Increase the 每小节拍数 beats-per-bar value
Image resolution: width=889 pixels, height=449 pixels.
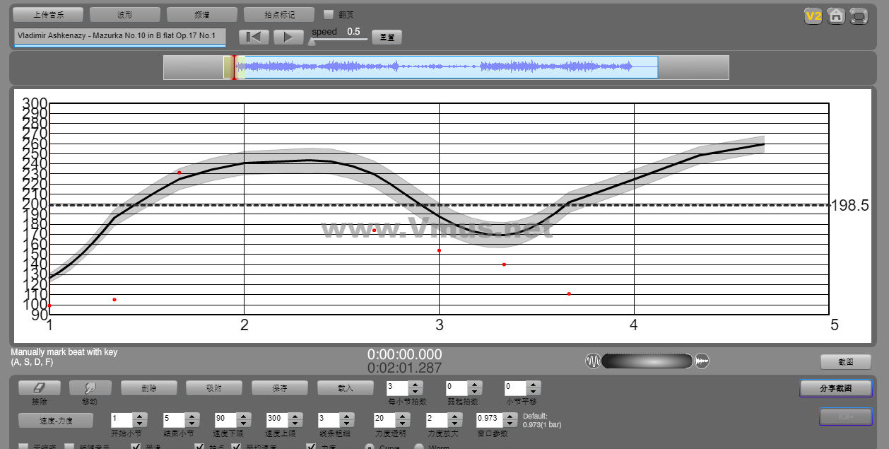click(416, 384)
